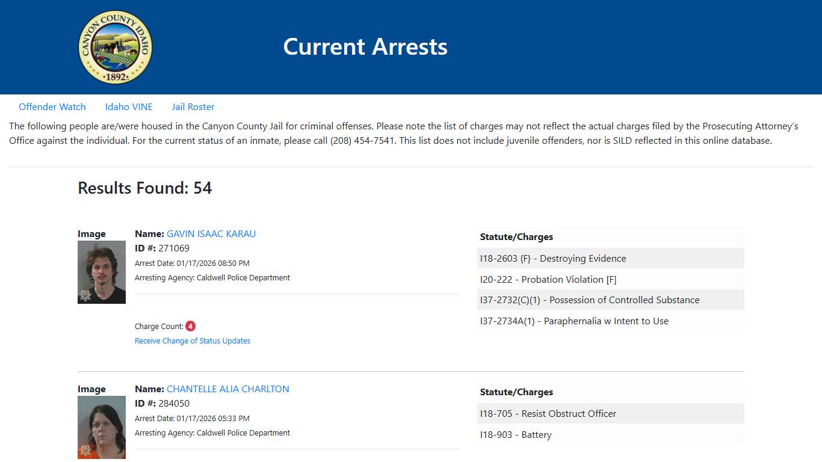
Task: Select inmate name GAVIN ISAAC KARAU
Action: [x=211, y=233]
